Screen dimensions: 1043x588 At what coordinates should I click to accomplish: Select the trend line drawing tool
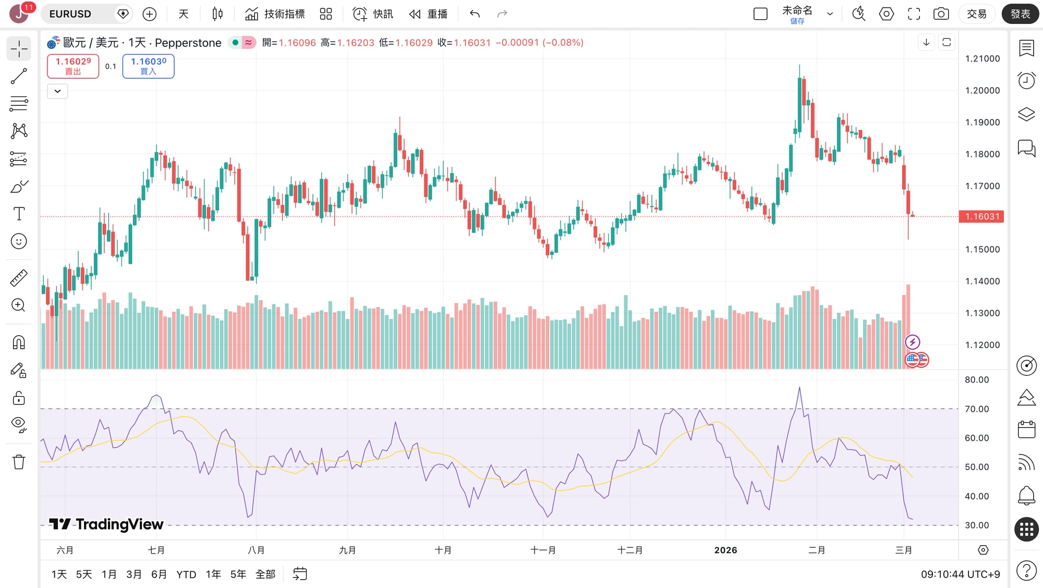[19, 76]
